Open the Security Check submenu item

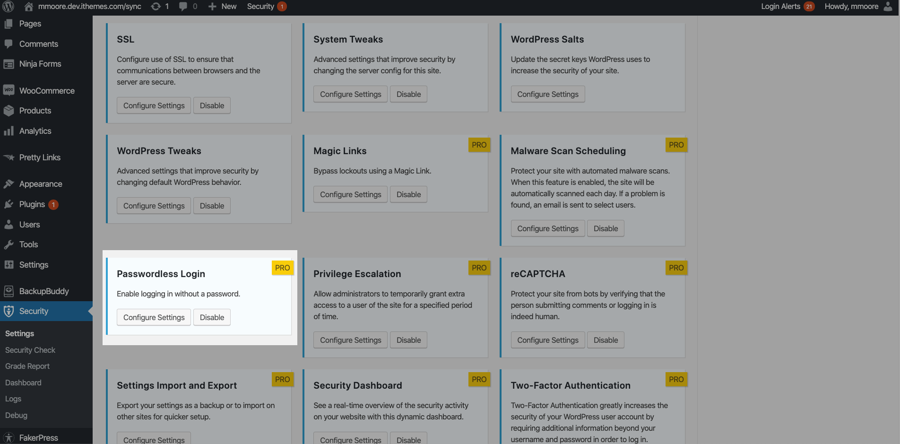[x=30, y=350]
